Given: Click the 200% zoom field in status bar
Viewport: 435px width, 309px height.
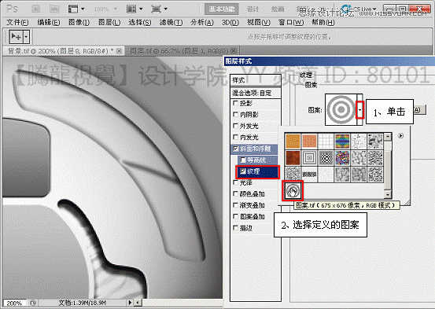Looking at the screenshot, I should (x=14, y=303).
